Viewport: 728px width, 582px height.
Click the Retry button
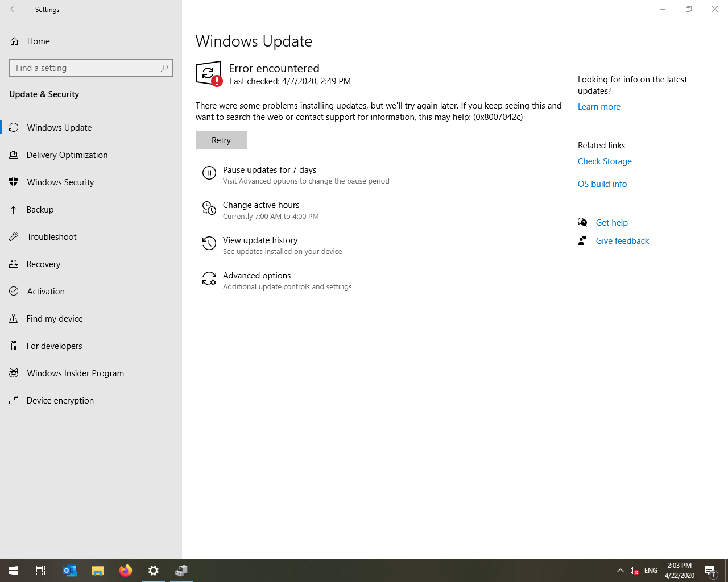click(221, 140)
